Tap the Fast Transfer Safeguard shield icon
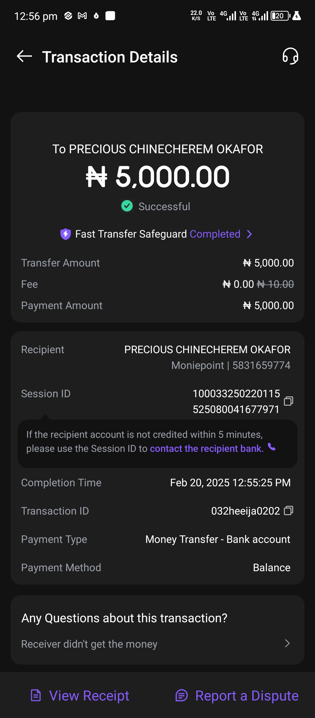 66,234
